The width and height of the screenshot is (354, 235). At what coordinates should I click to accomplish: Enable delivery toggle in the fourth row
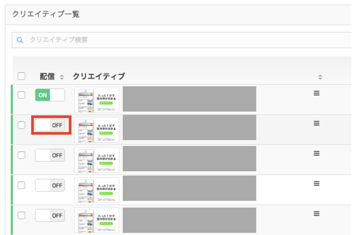tap(50, 185)
